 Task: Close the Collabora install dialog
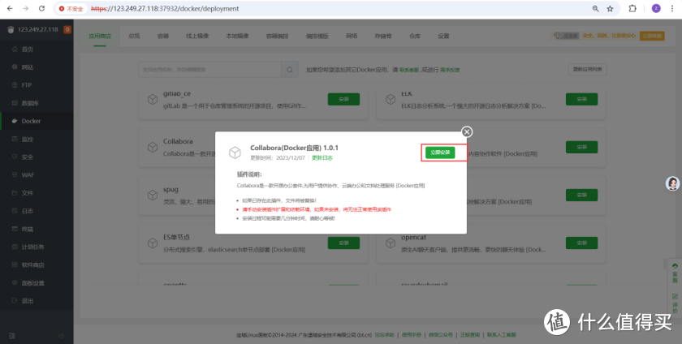coord(467,131)
